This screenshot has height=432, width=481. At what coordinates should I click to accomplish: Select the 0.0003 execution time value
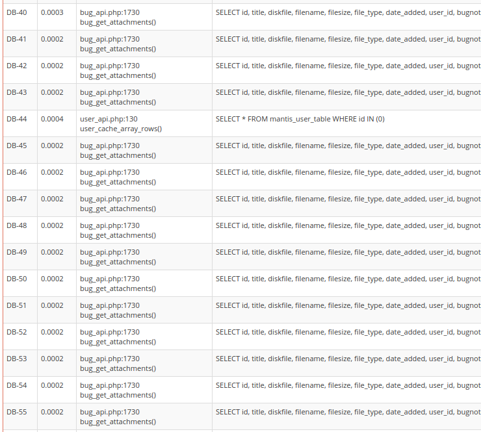pyautogui.click(x=52, y=12)
